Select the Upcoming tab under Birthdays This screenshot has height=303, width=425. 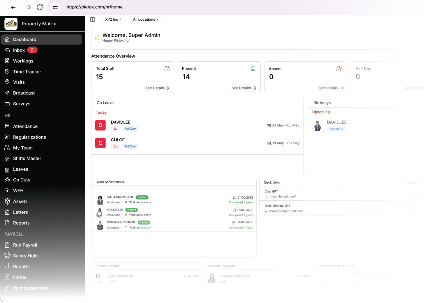tap(321, 112)
